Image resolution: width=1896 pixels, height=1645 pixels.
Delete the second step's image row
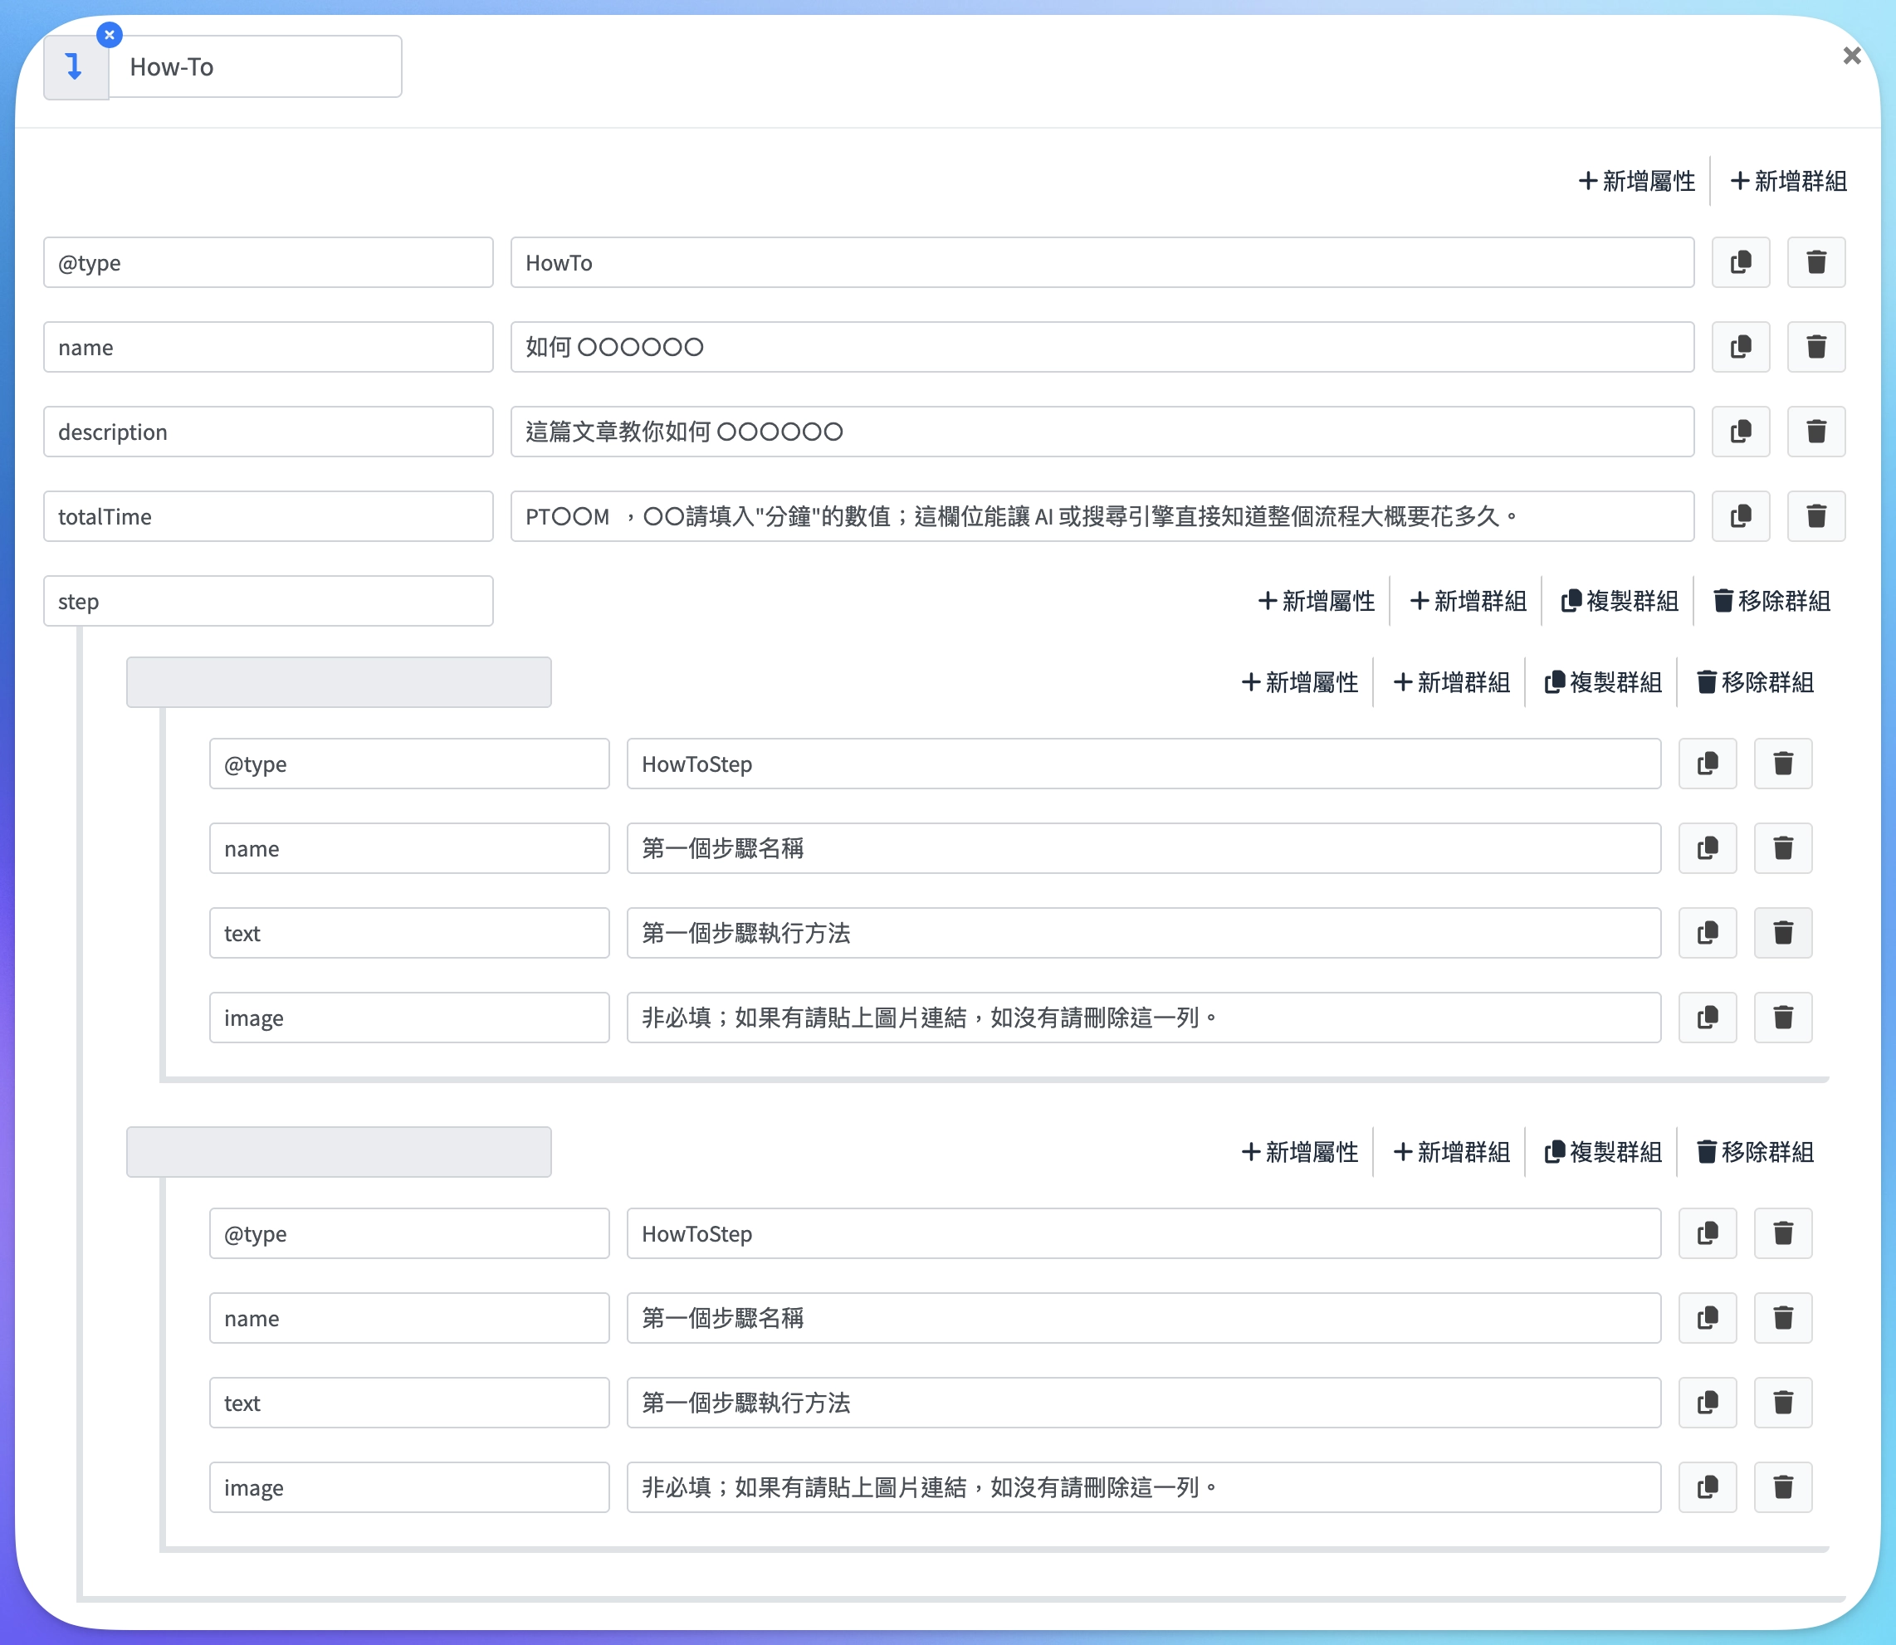[x=1782, y=1487]
